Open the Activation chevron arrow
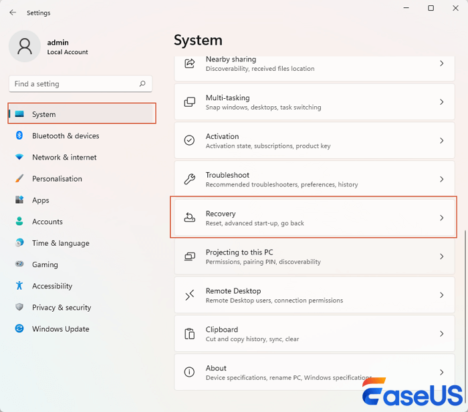This screenshot has width=468, height=412. [441, 140]
